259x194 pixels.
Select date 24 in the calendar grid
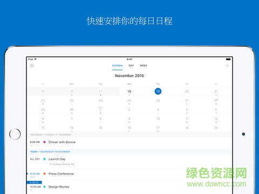pos(100,100)
